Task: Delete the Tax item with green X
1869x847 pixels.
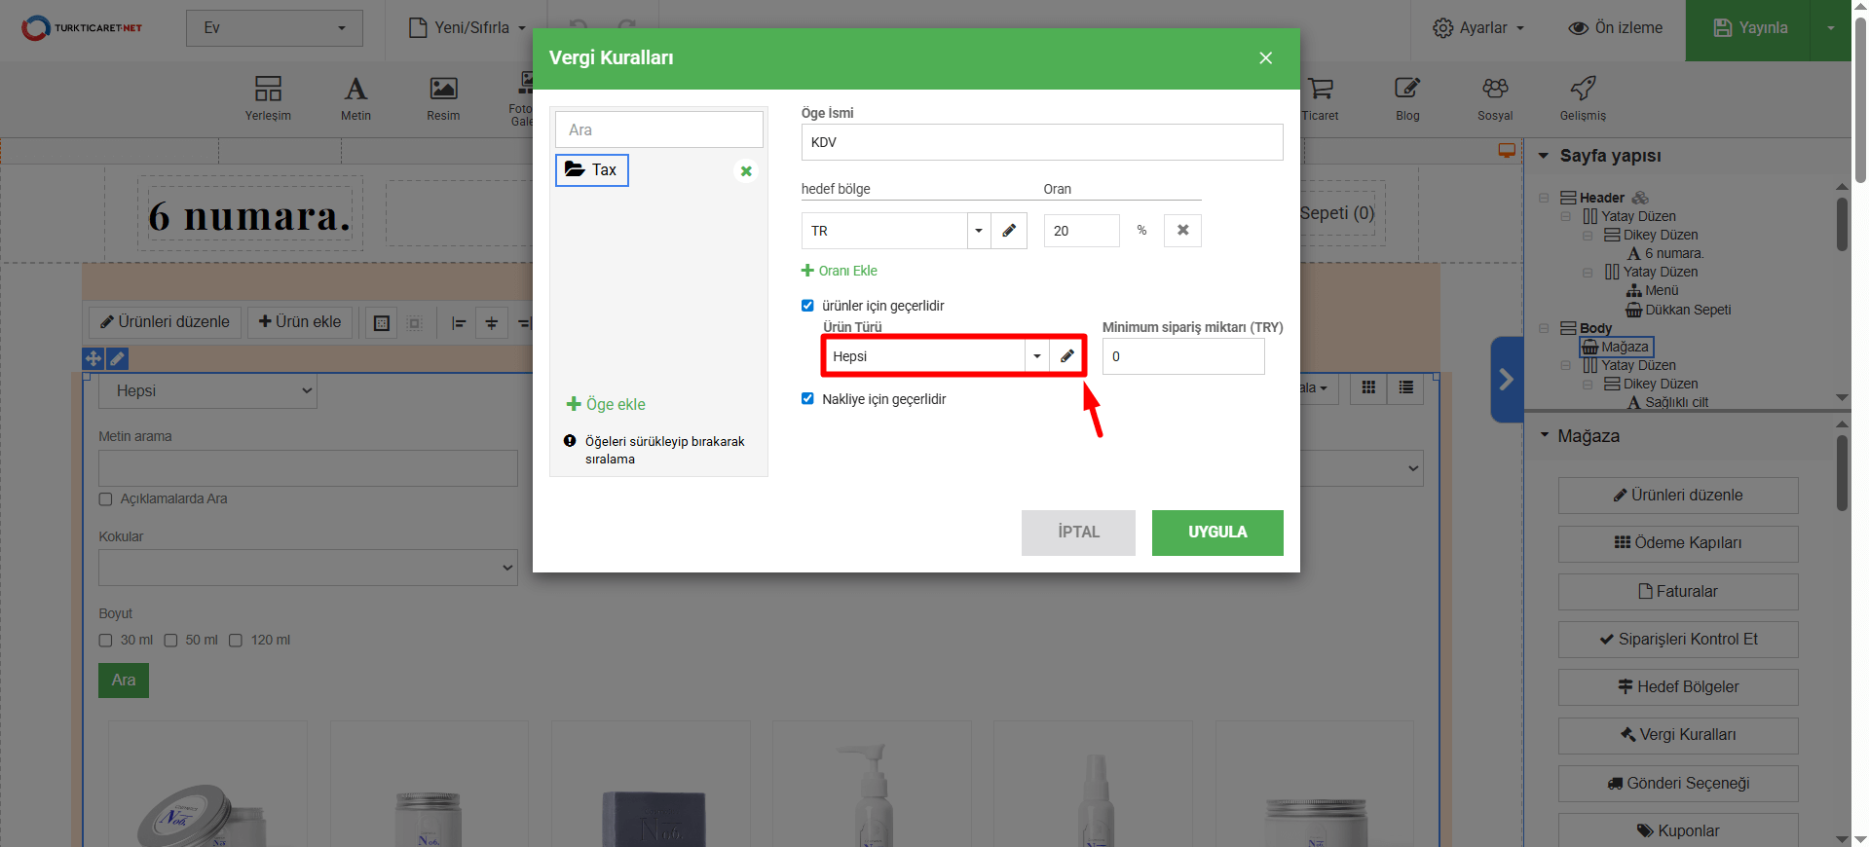Action: [746, 171]
